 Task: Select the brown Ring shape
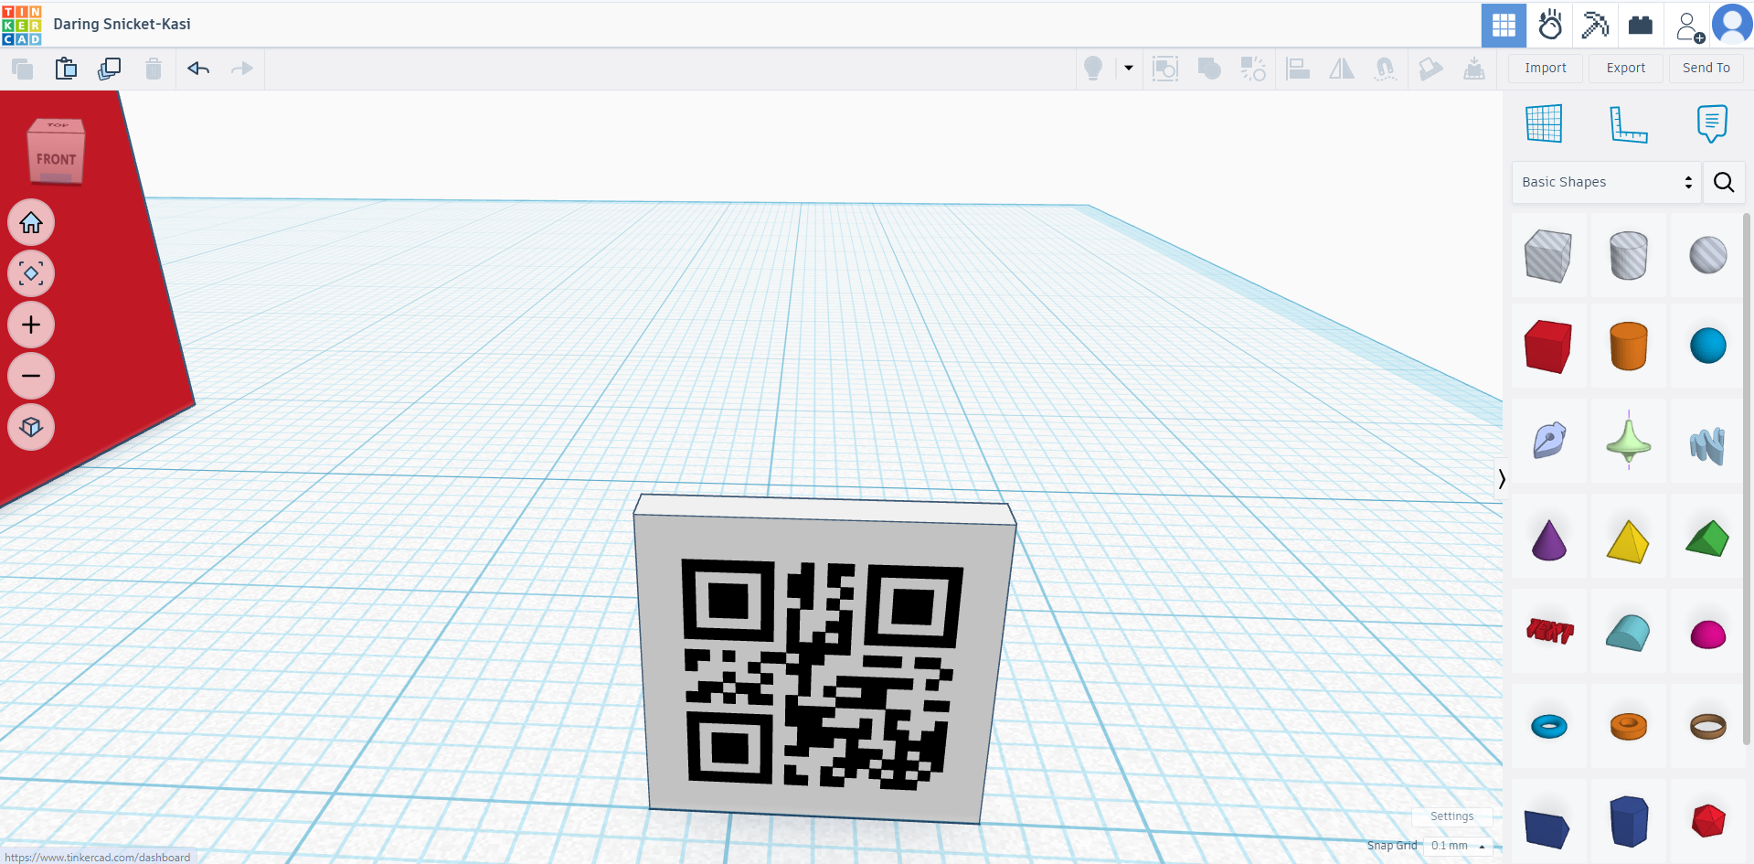point(1707,726)
